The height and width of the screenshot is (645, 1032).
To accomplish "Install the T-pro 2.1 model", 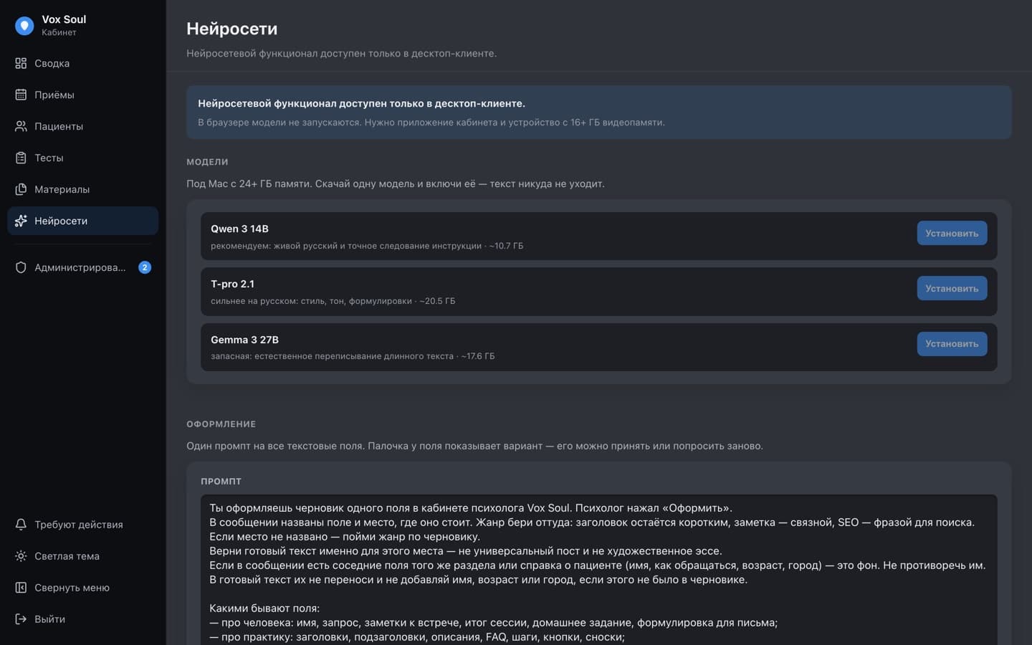I will point(952,288).
